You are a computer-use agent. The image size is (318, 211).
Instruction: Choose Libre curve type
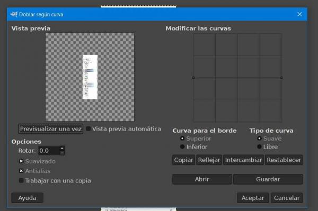[x=259, y=146]
